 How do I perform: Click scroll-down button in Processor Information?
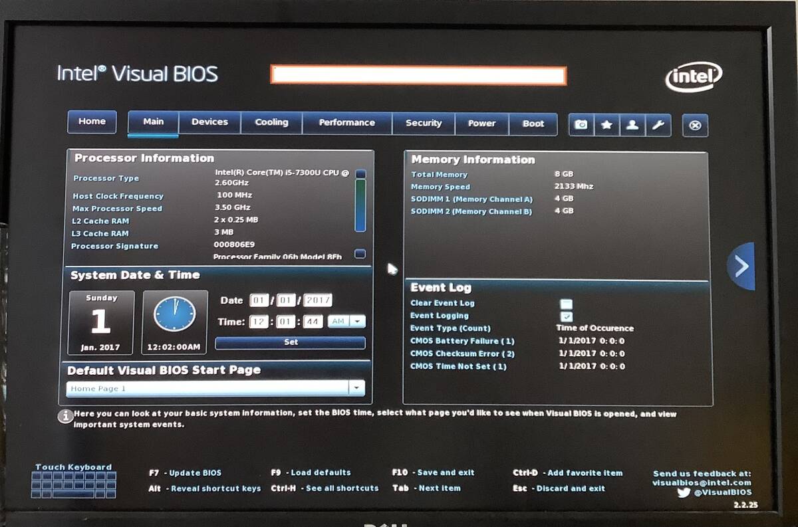click(x=360, y=253)
